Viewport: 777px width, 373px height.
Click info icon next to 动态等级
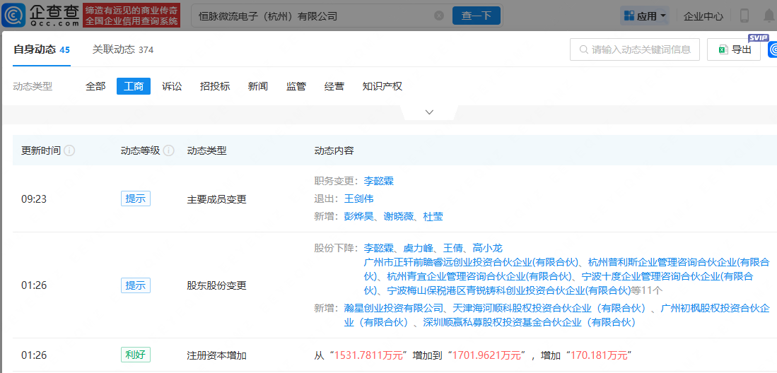169,150
